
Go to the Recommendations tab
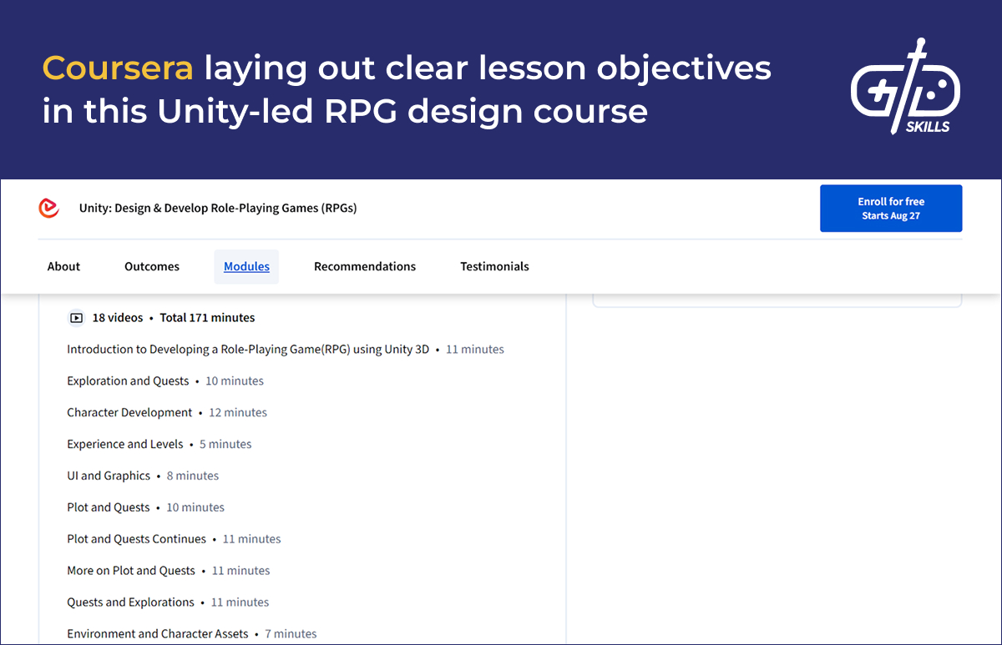pyautogui.click(x=365, y=267)
